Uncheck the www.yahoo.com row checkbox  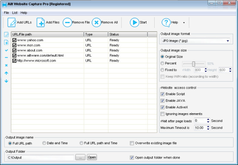coord(14,40)
